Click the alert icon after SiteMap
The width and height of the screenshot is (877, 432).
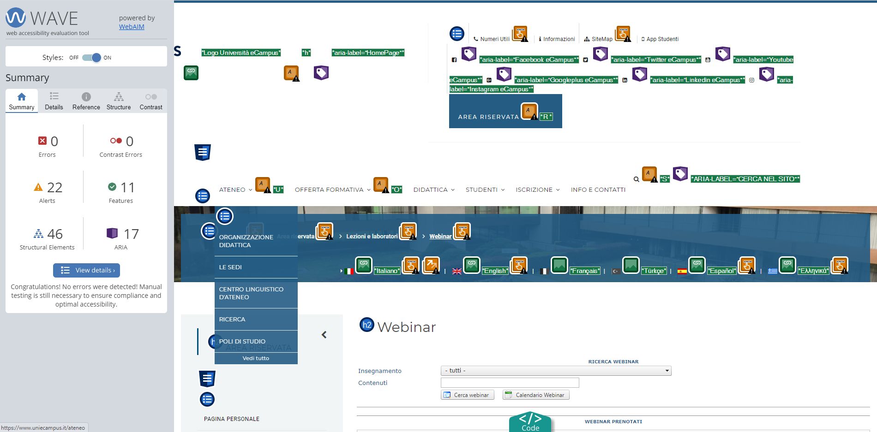point(623,34)
